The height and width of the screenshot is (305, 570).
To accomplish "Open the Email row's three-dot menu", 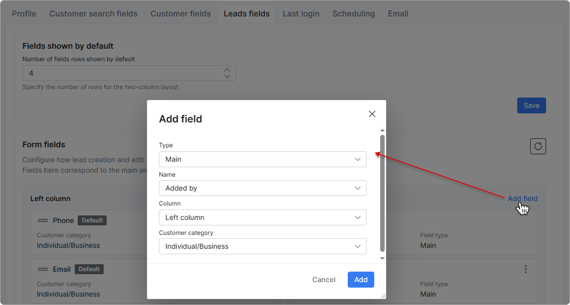I will pos(526,269).
